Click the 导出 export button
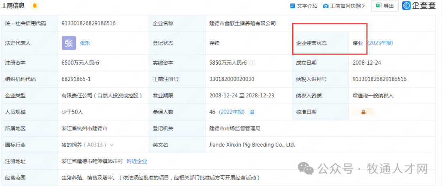The height and width of the screenshot is (186, 442). [385, 6]
